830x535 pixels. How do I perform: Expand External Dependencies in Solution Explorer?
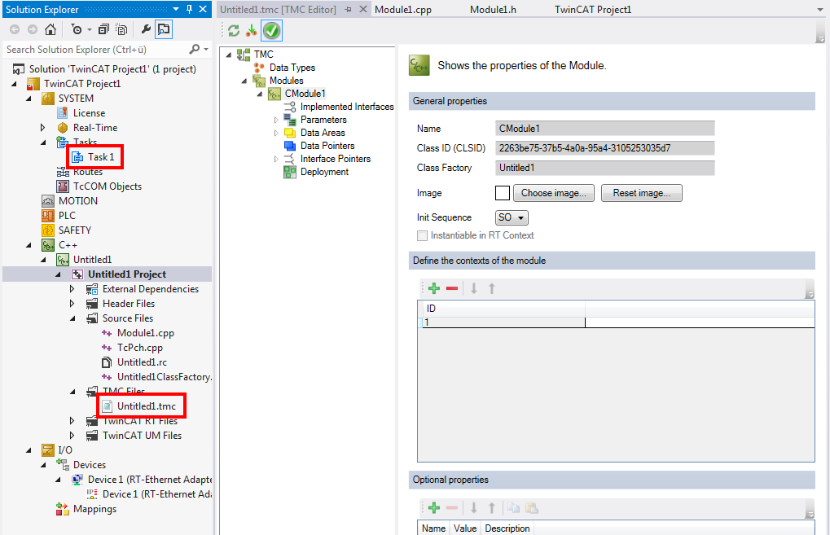tap(72, 289)
